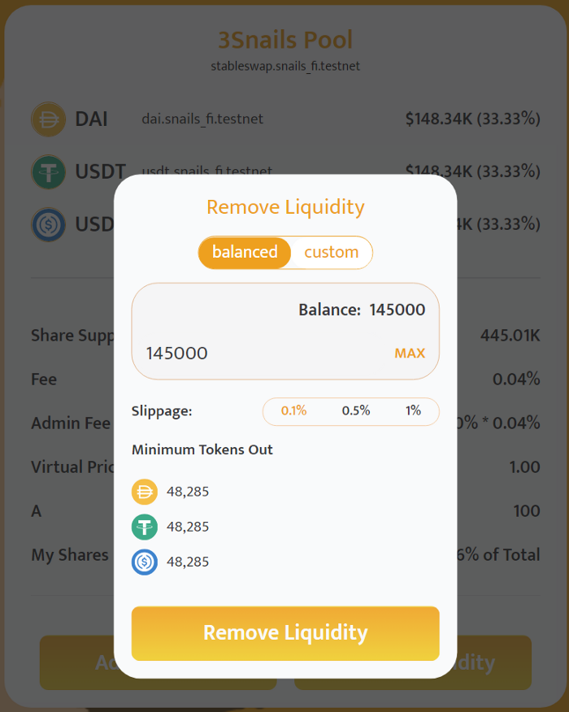Click the Remove Liquidity dialog heading
569x712 pixels.
click(x=285, y=207)
